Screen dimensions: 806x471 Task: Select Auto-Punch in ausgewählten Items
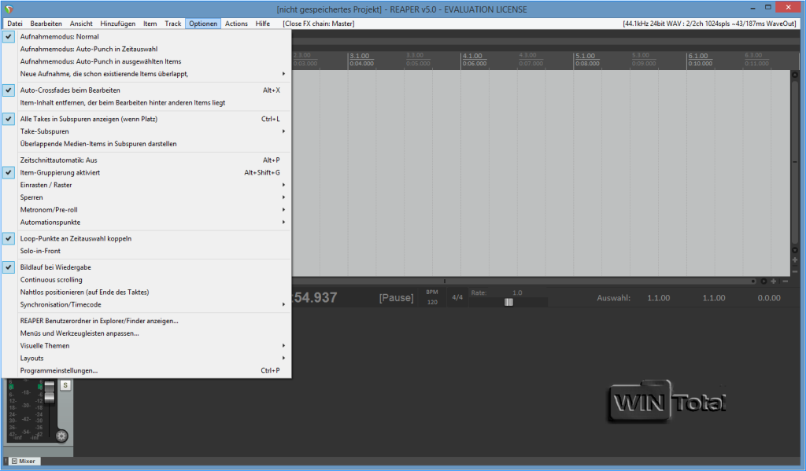tap(146, 61)
